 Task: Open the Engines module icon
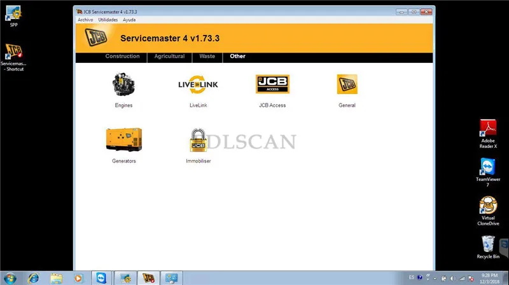123,84
